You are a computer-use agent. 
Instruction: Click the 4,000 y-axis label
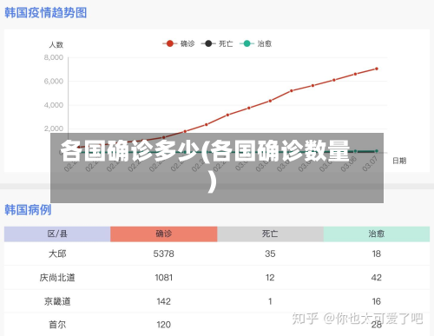pyautogui.click(x=54, y=105)
